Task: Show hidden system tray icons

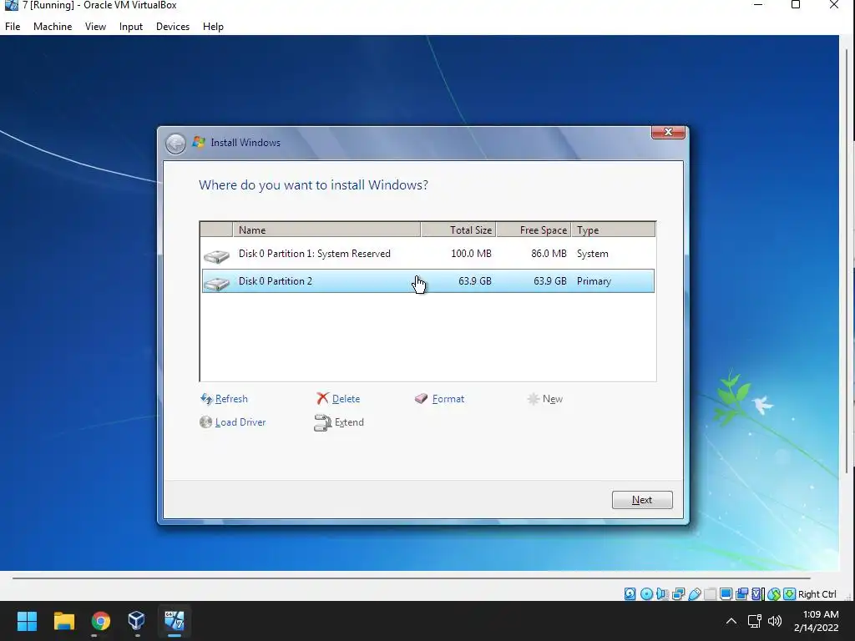Action: [x=731, y=621]
